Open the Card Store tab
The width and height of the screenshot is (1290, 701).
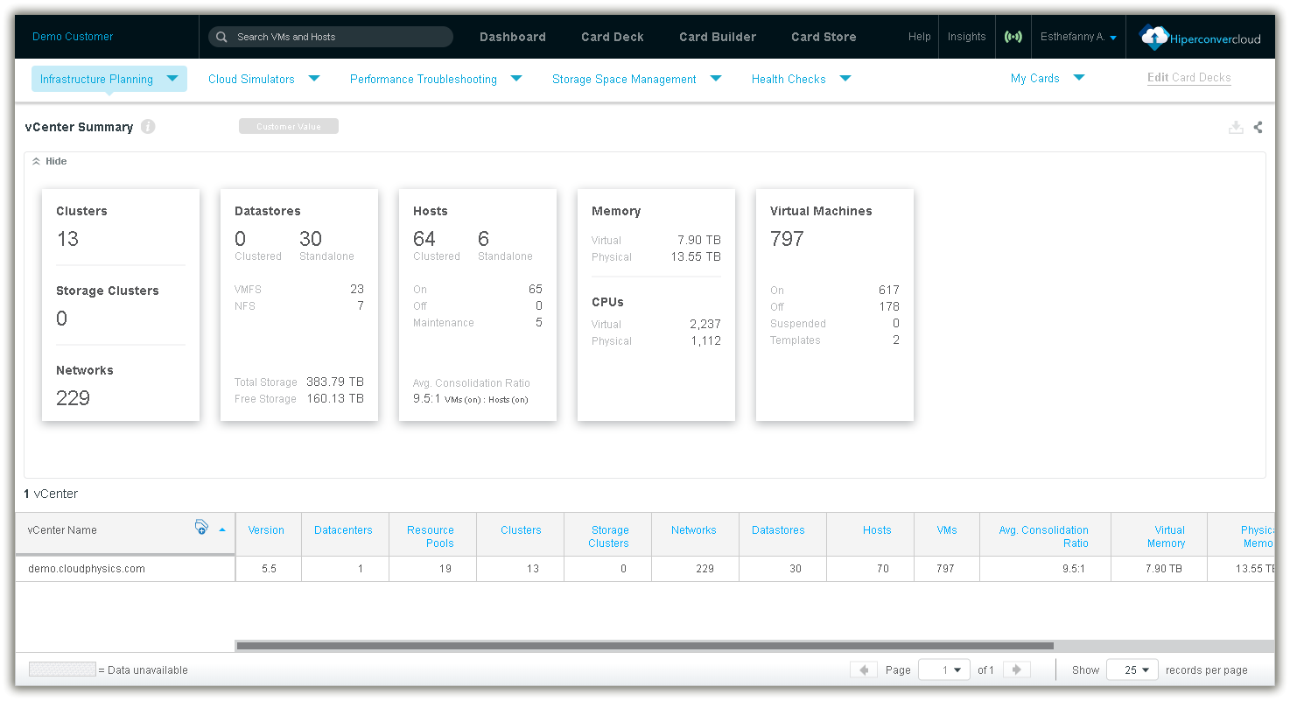[824, 37]
